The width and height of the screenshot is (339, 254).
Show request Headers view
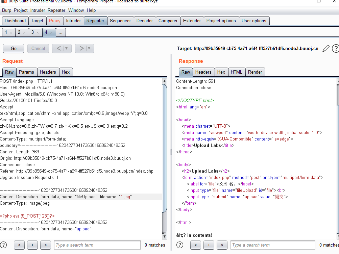pyautogui.click(x=48, y=72)
